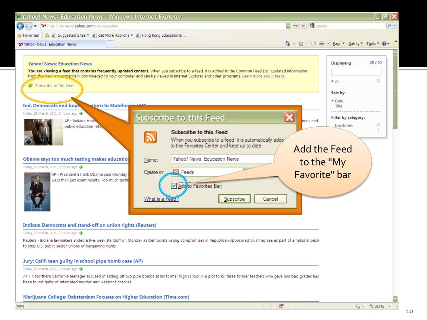The width and height of the screenshot is (427, 320).
Task: Click the feed Name text field
Action: pos(223,159)
